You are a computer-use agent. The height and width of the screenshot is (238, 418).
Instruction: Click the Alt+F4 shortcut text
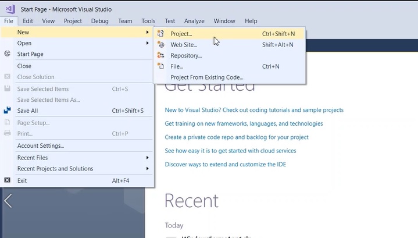pyautogui.click(x=120, y=180)
